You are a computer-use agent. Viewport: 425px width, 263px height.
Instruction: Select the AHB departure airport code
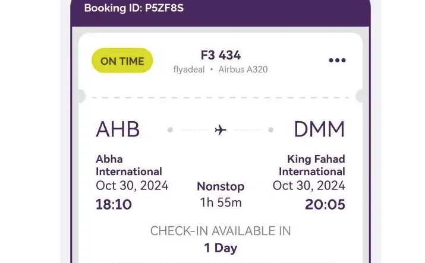pos(118,129)
